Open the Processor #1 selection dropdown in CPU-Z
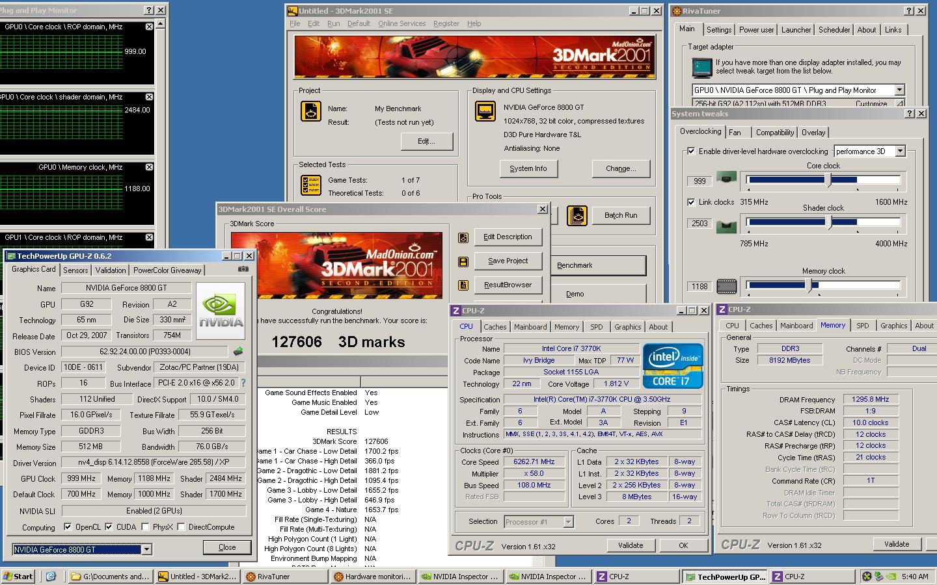 (568, 522)
